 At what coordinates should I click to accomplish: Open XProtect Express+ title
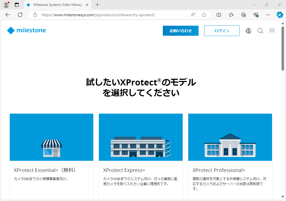(x=124, y=170)
